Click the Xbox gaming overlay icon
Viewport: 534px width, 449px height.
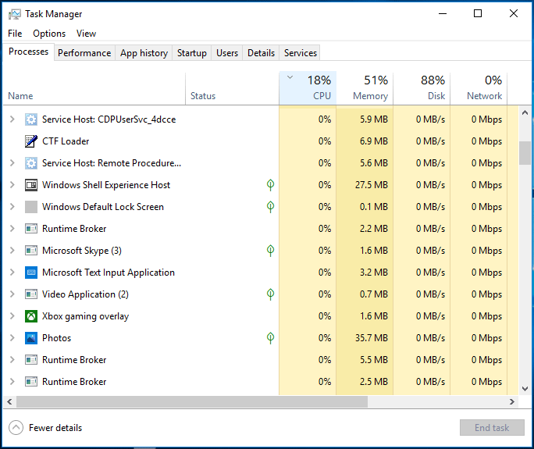pyautogui.click(x=31, y=316)
